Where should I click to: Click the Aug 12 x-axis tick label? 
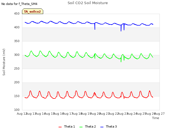click(22, 114)
